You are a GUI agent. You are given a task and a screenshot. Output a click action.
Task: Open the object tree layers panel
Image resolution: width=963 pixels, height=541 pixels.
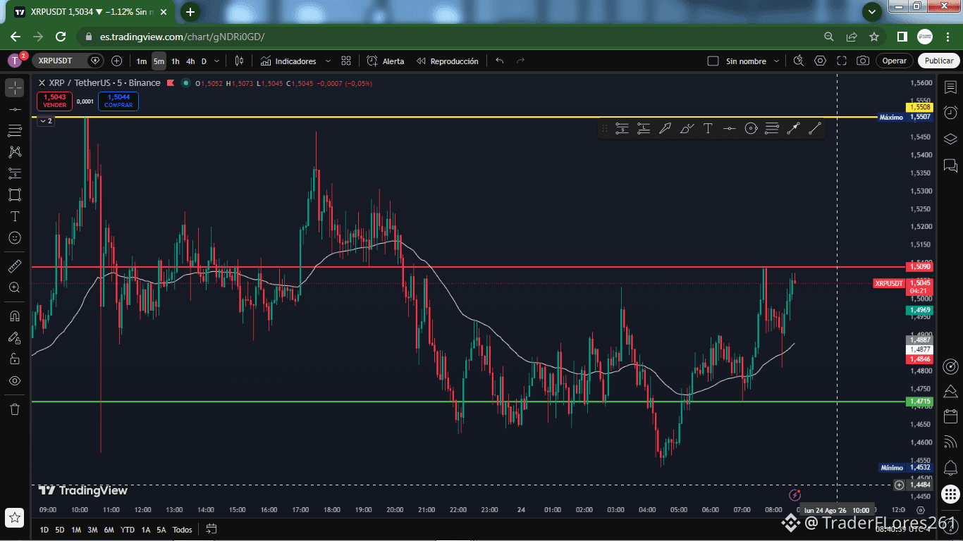950,138
